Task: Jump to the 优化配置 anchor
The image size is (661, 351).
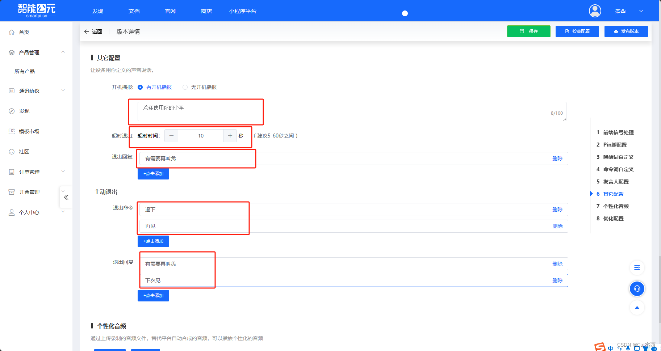Action: [613, 219]
